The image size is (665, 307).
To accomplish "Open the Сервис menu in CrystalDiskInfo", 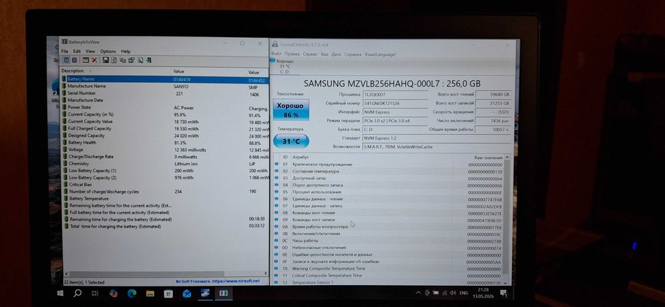I will click(x=311, y=54).
